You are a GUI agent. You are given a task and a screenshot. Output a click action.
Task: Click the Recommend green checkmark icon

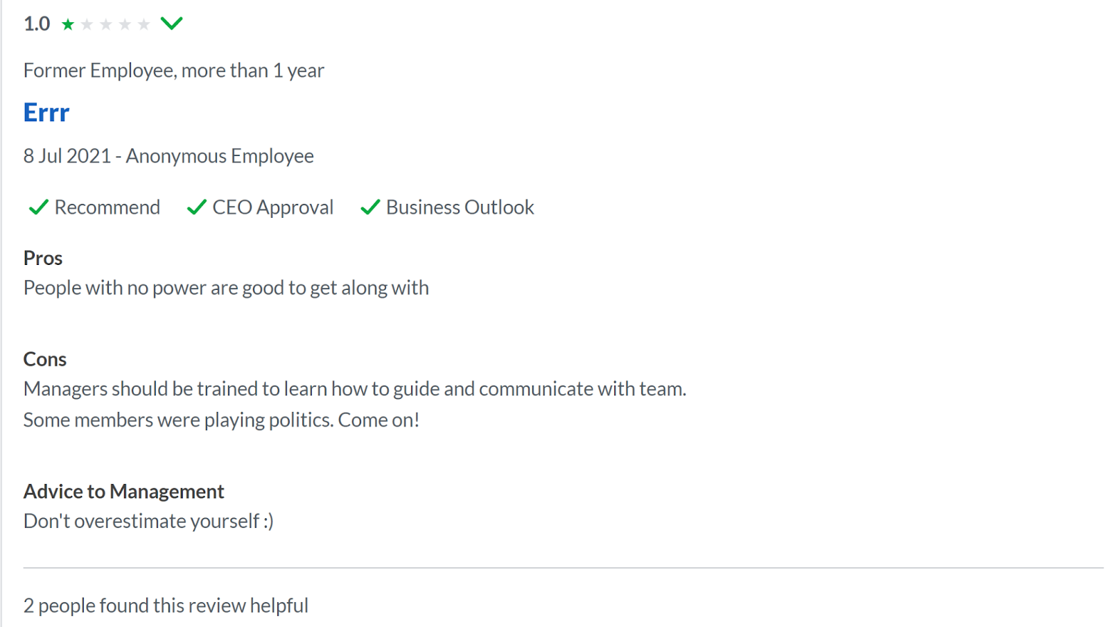tap(38, 207)
